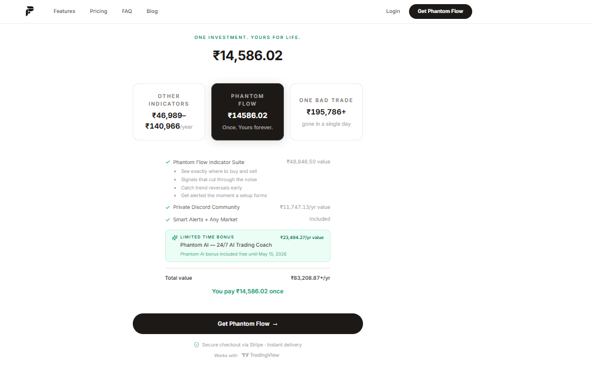Click the You pay ₹14,586.02 once text
Viewport: 592px width, 373px height.
(248, 292)
